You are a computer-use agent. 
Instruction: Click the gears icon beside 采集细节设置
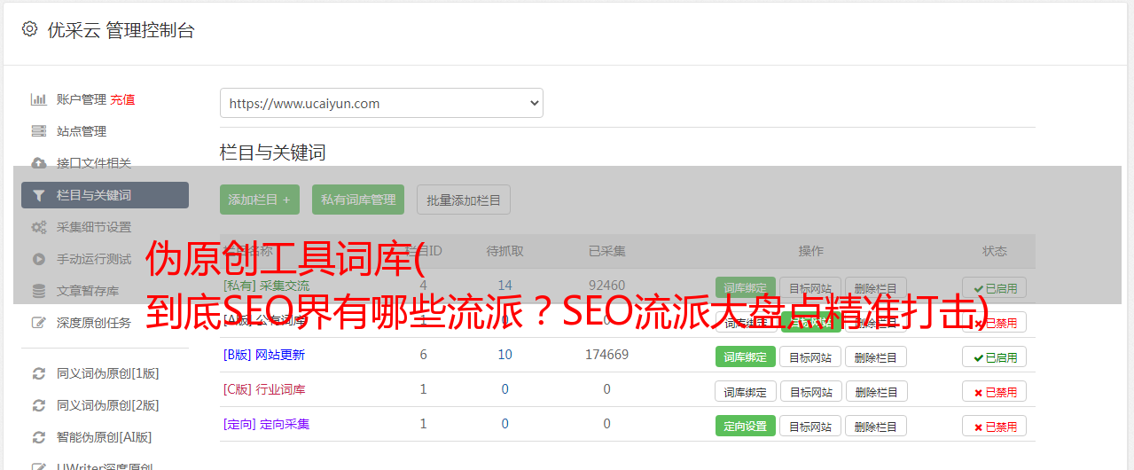pyautogui.click(x=38, y=227)
